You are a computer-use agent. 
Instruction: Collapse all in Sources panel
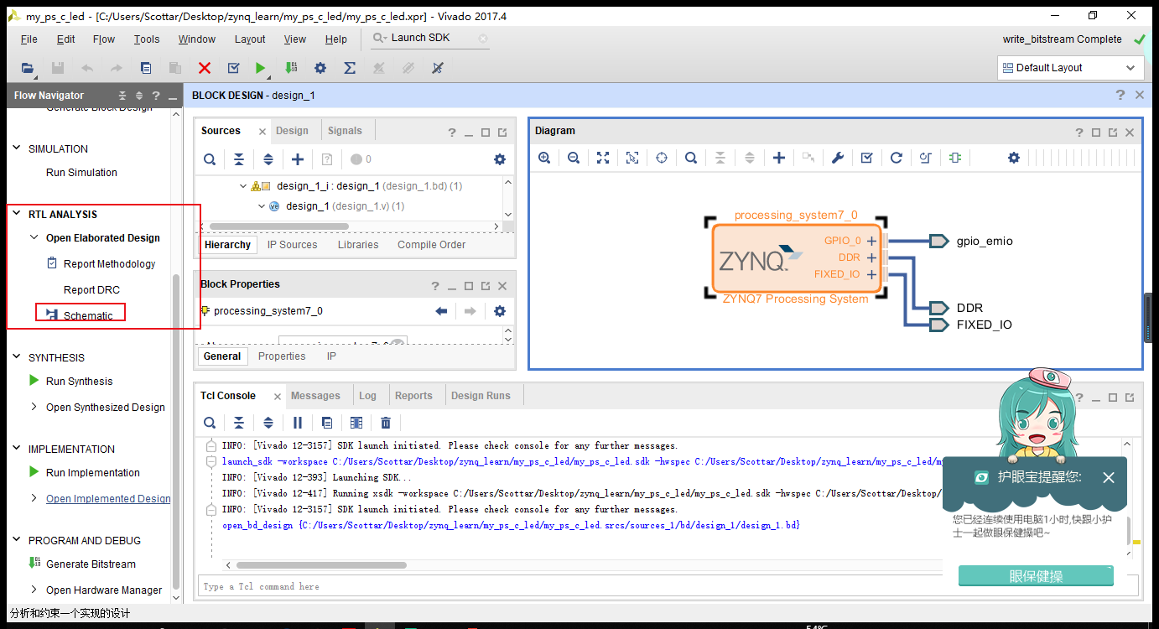click(x=239, y=159)
